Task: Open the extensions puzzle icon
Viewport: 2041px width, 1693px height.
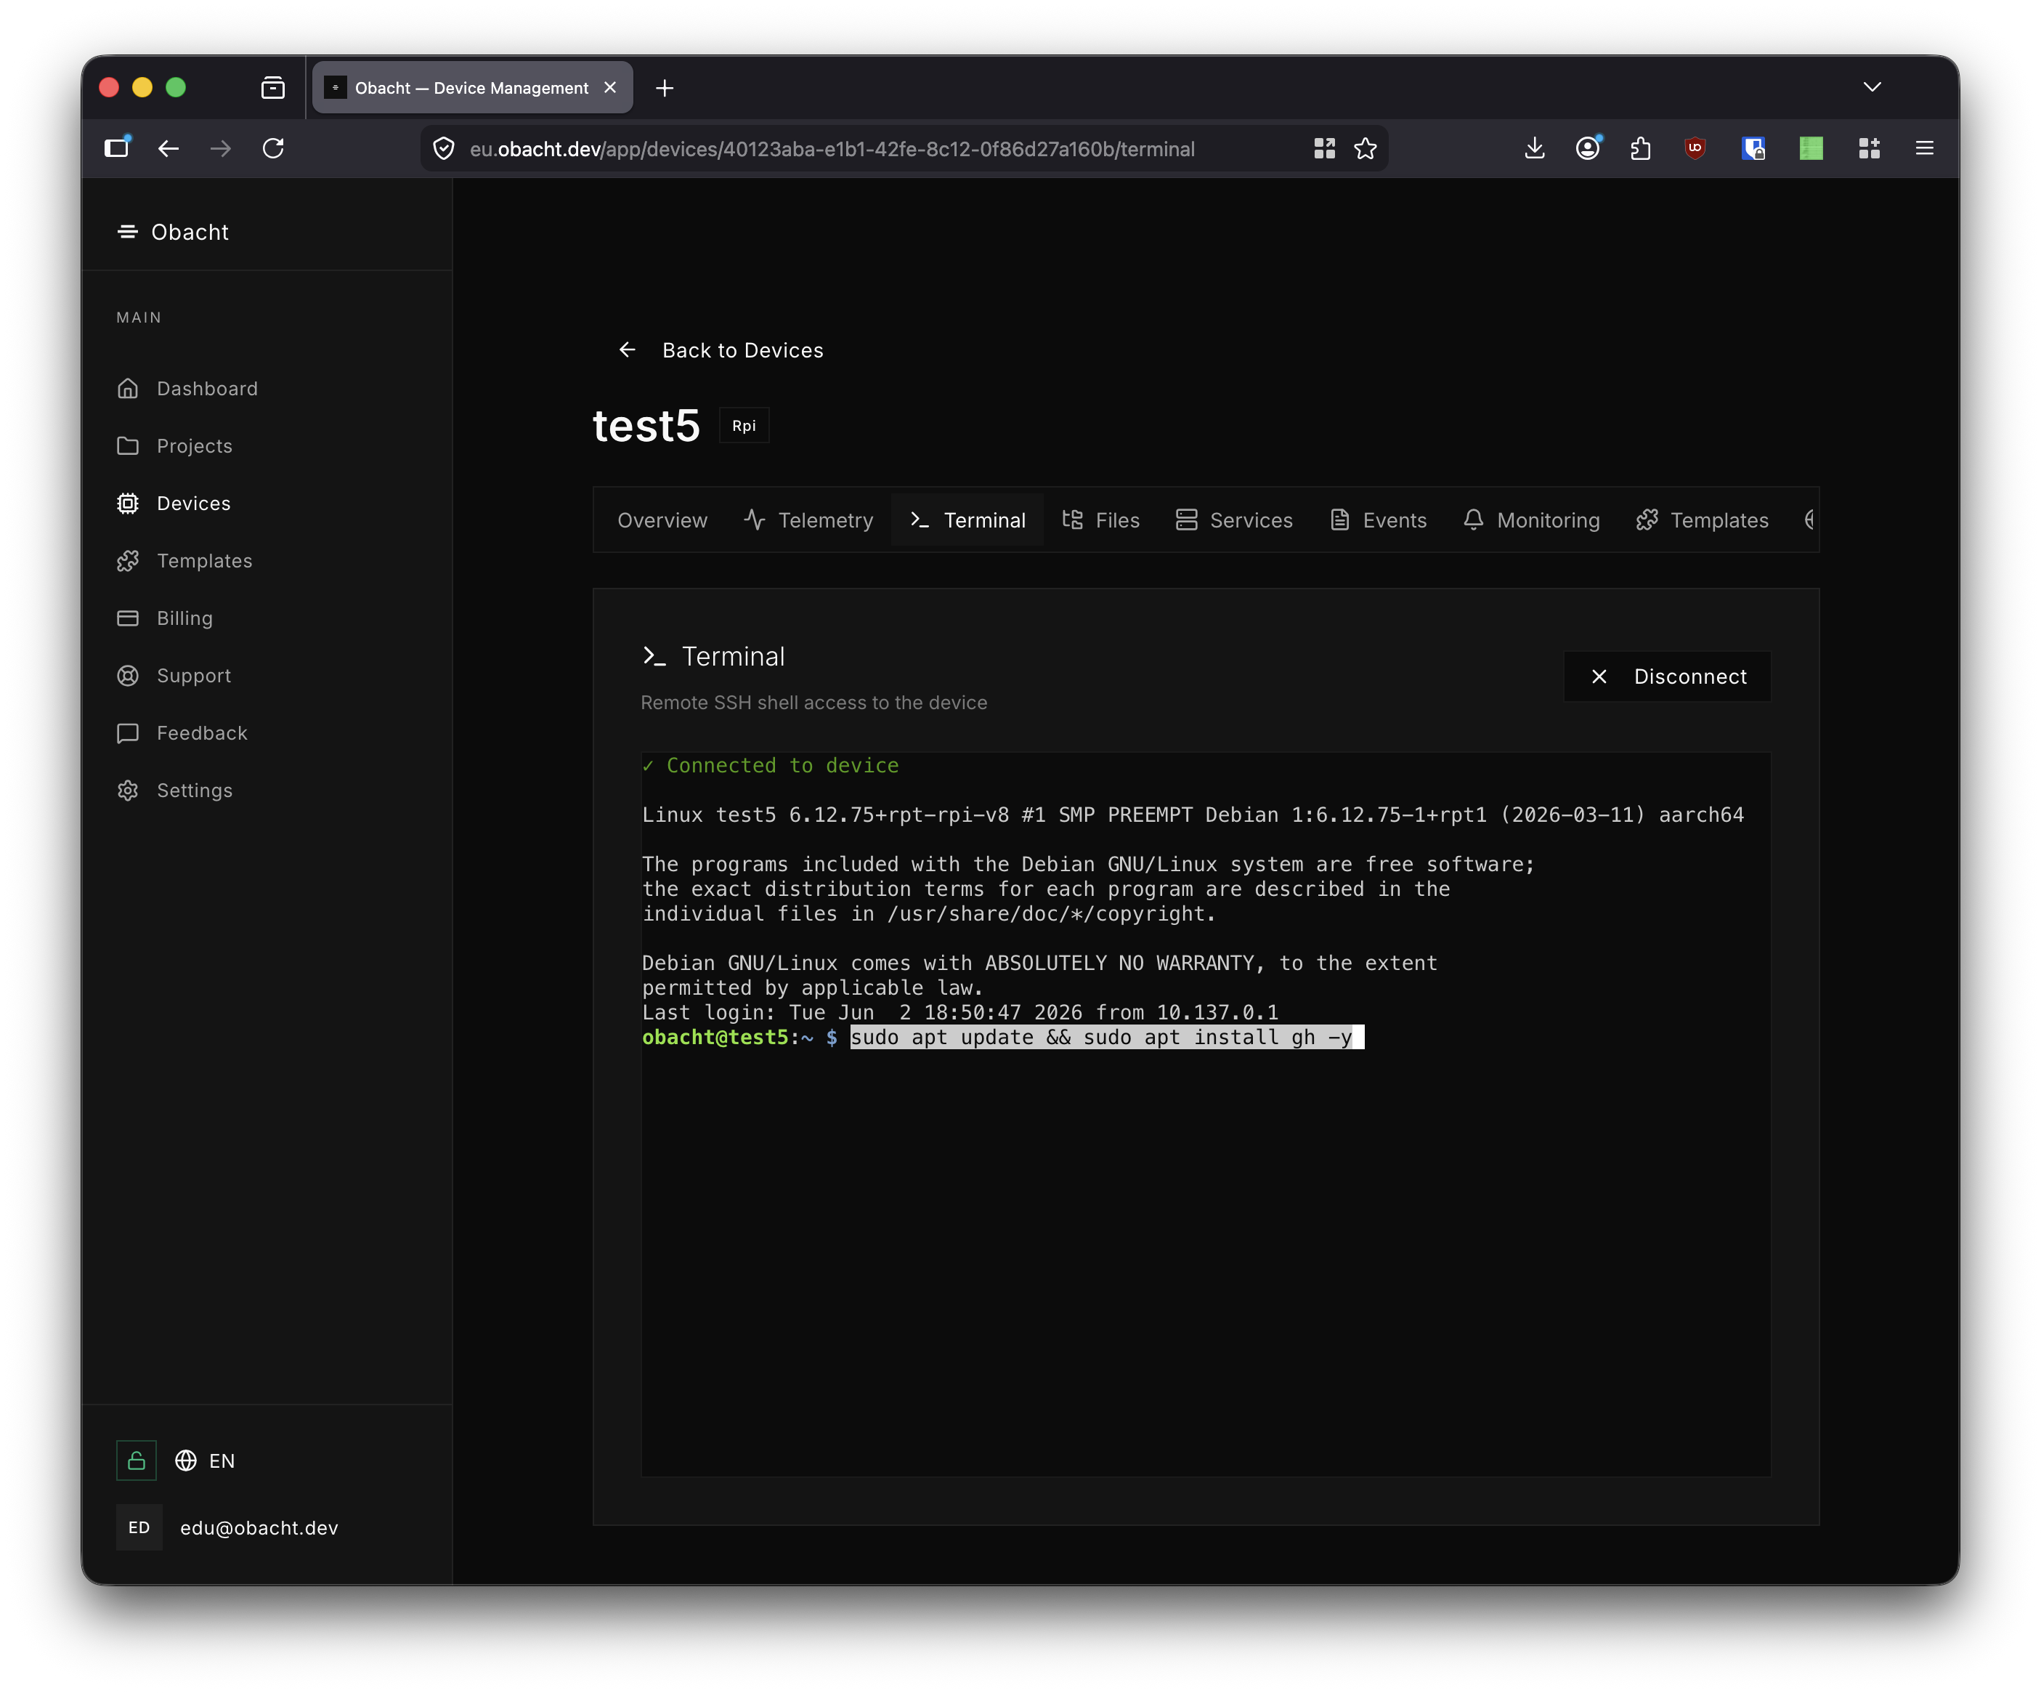Action: click(1641, 148)
